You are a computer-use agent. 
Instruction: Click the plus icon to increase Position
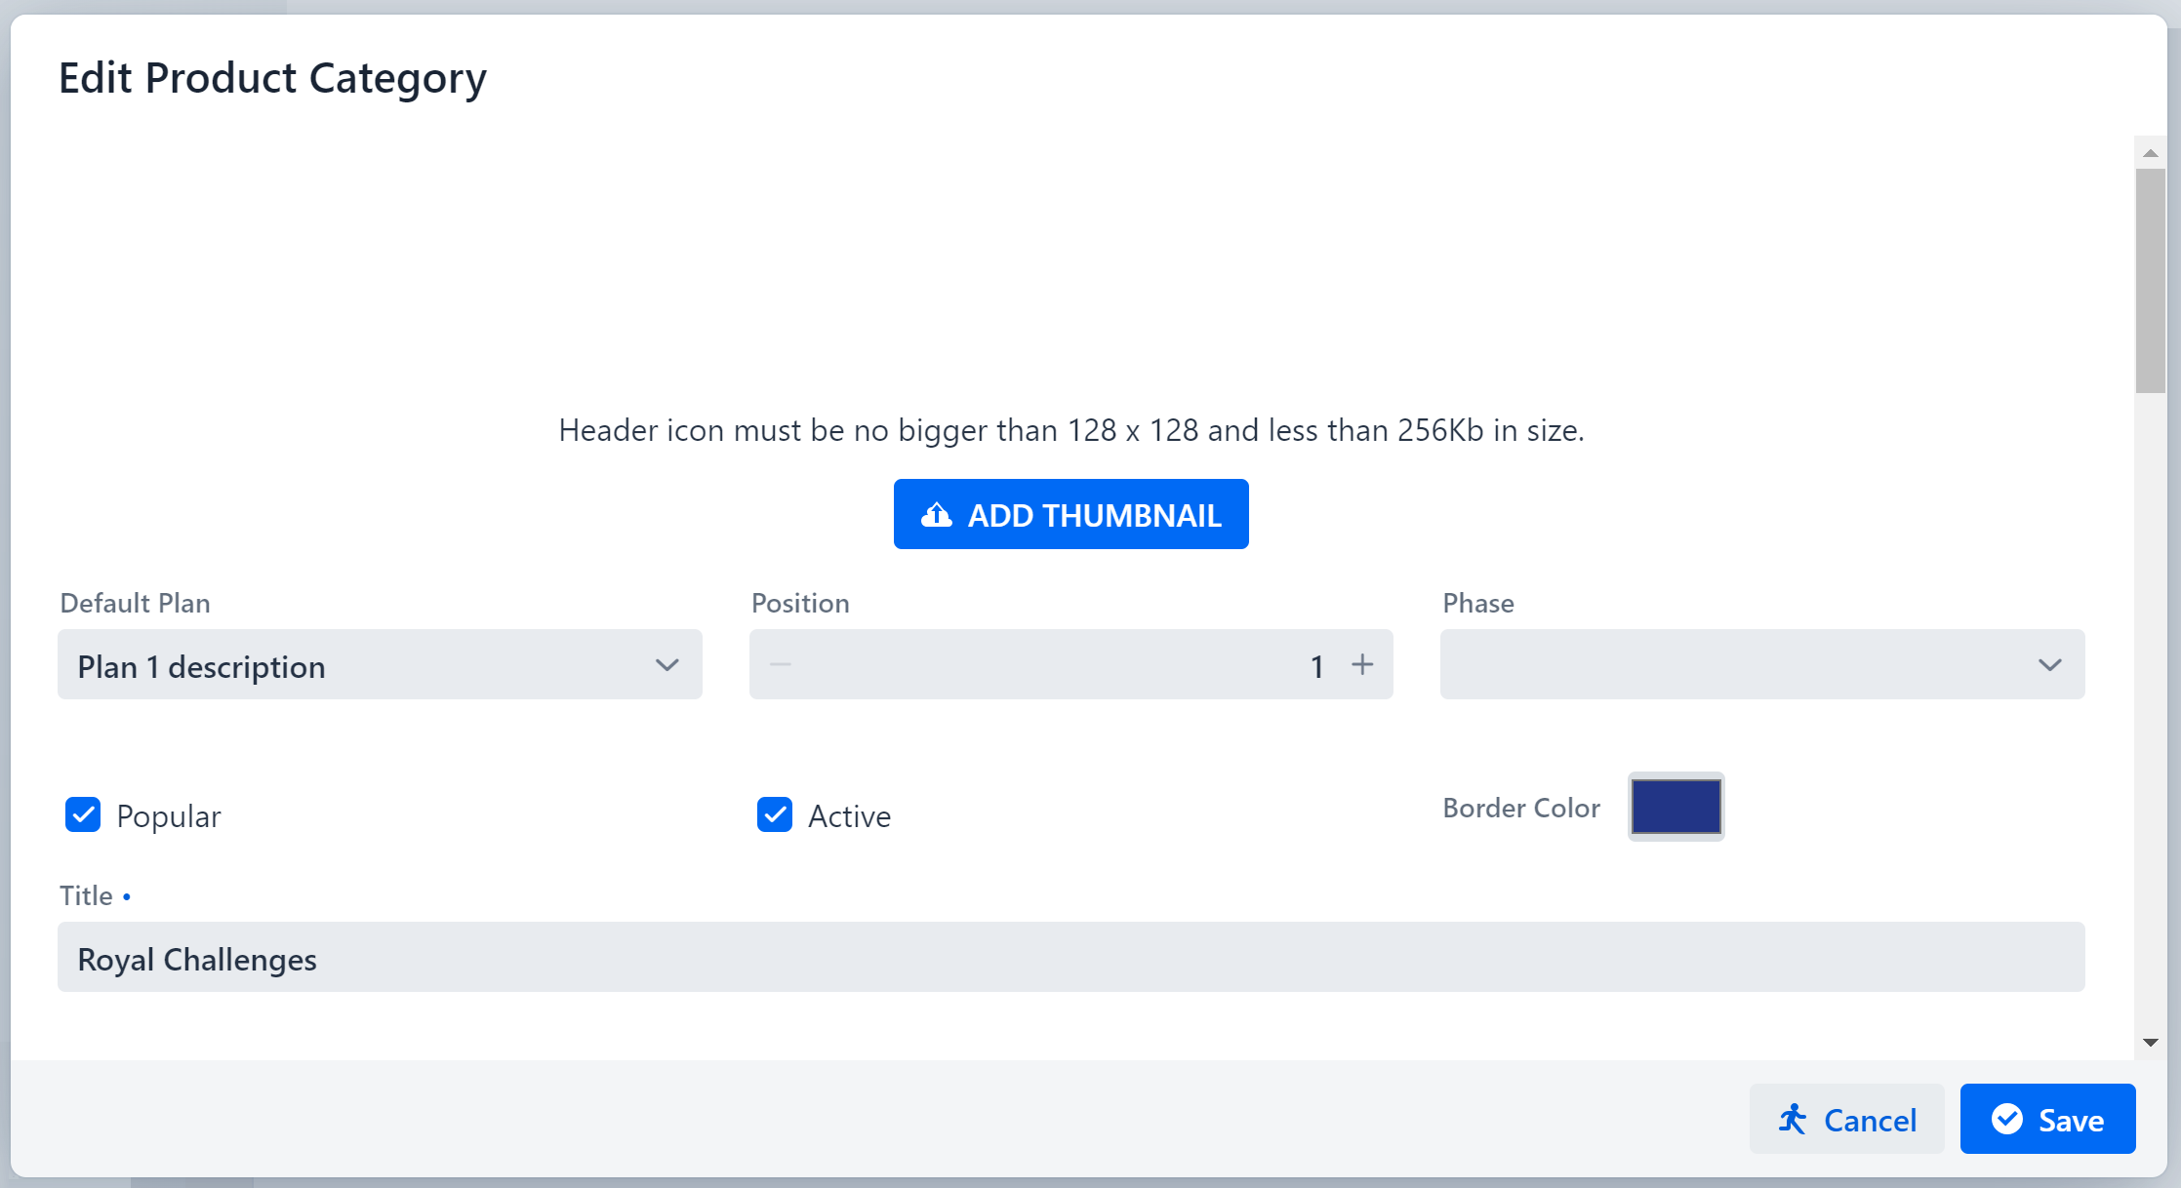[x=1363, y=664]
